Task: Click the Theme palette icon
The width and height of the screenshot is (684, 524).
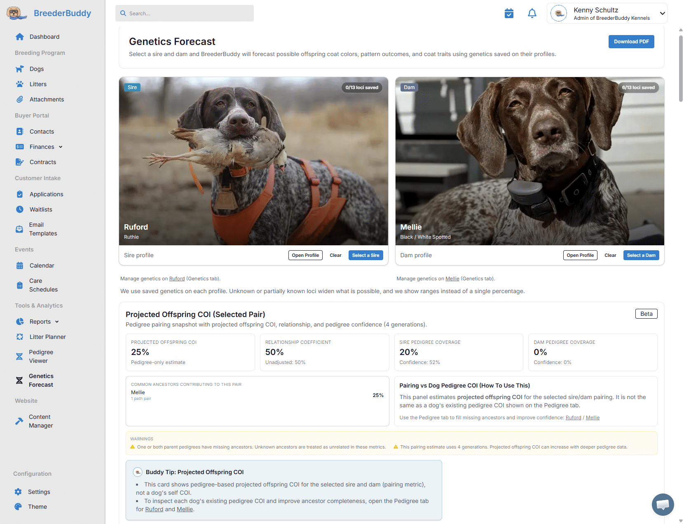Action: point(18,507)
